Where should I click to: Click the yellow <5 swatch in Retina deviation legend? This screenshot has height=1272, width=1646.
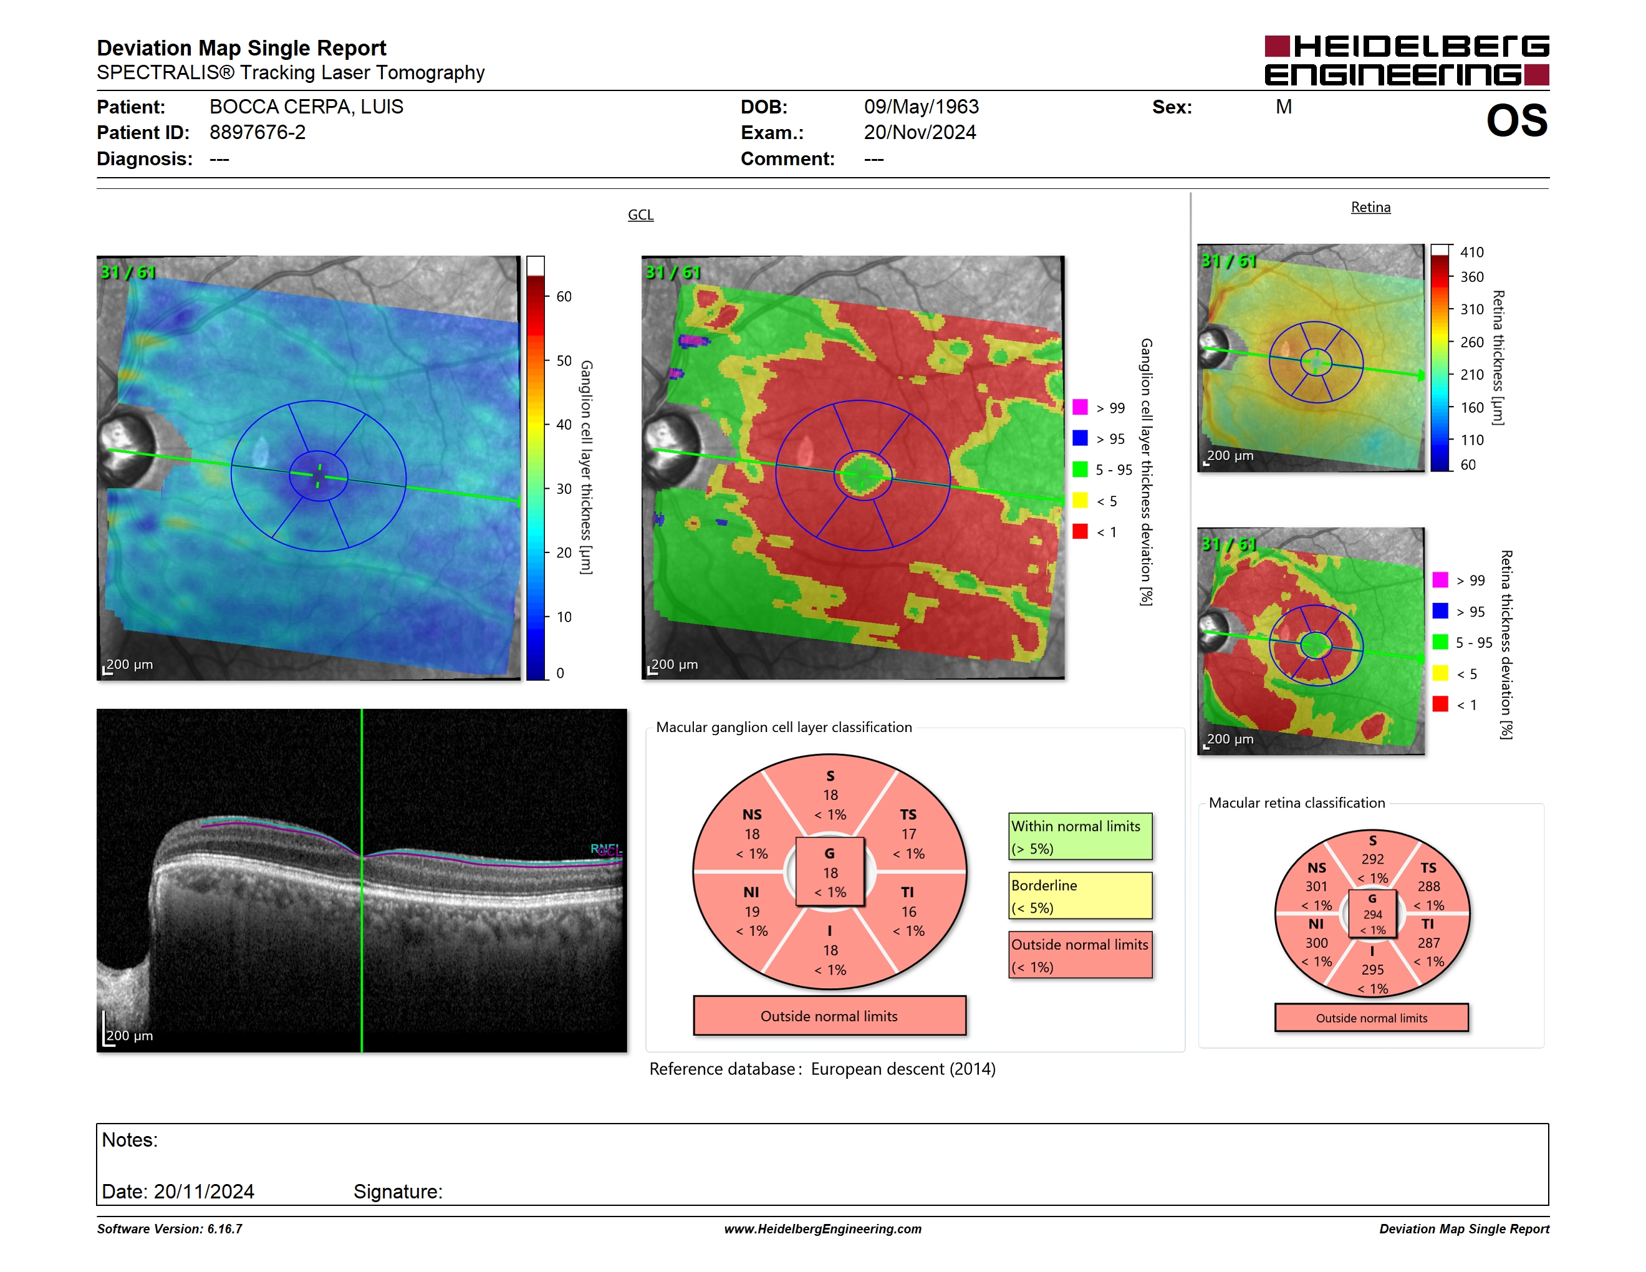[x=1440, y=673]
